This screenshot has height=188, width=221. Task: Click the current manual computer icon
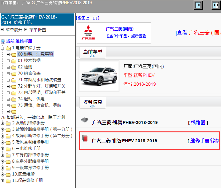[3, 42]
